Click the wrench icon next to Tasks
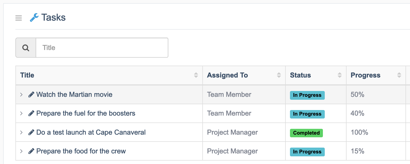This screenshot has height=164, width=410. click(x=34, y=18)
